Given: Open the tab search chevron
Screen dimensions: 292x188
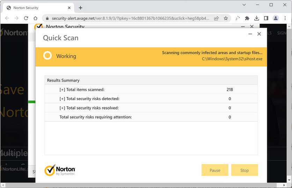Looking at the screenshot, I should pyautogui.click(x=244, y=5).
